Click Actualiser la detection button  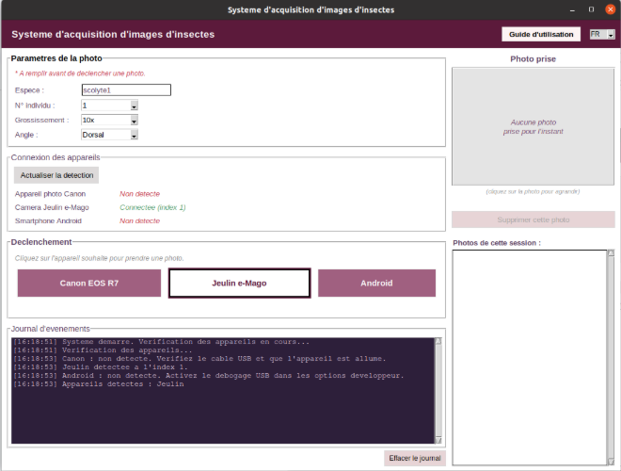coord(56,175)
